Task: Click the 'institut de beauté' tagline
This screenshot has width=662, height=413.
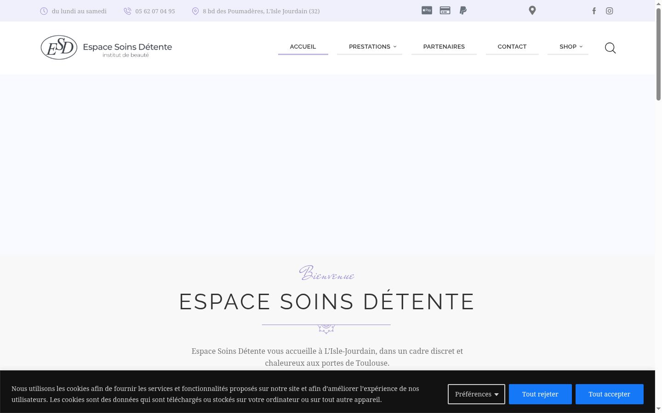Action: click(126, 55)
